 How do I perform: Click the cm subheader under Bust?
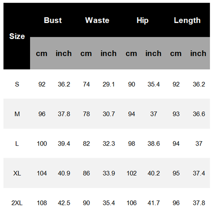tap(41, 53)
